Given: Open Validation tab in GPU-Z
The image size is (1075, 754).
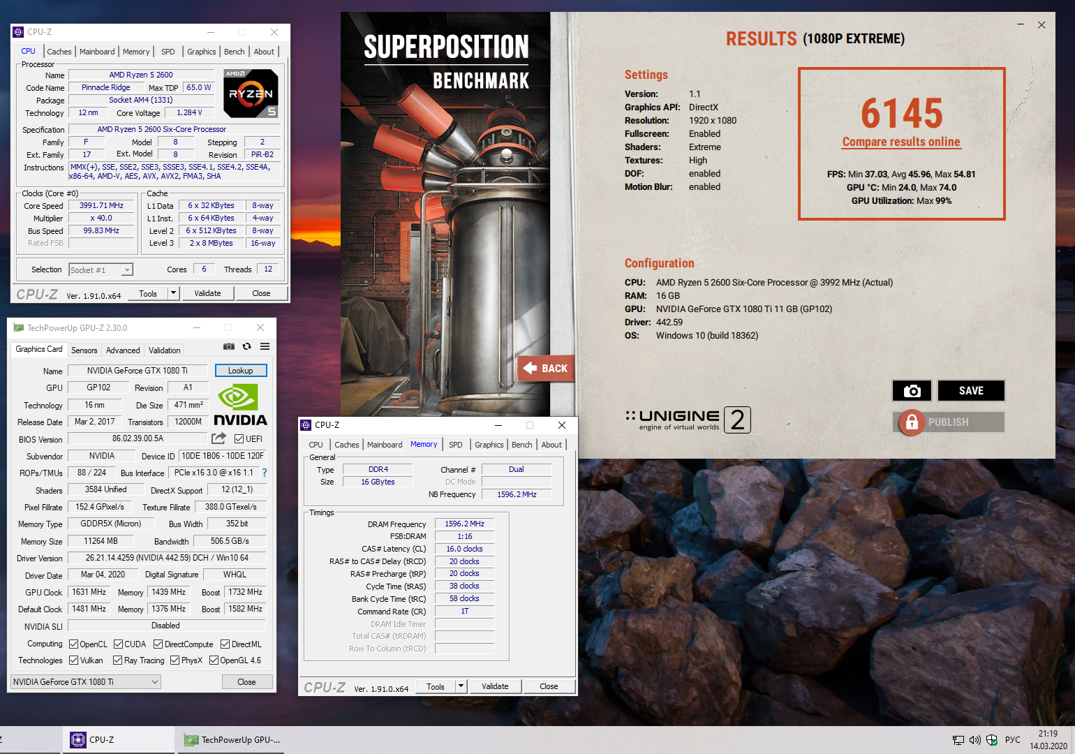Looking at the screenshot, I should 165,350.
